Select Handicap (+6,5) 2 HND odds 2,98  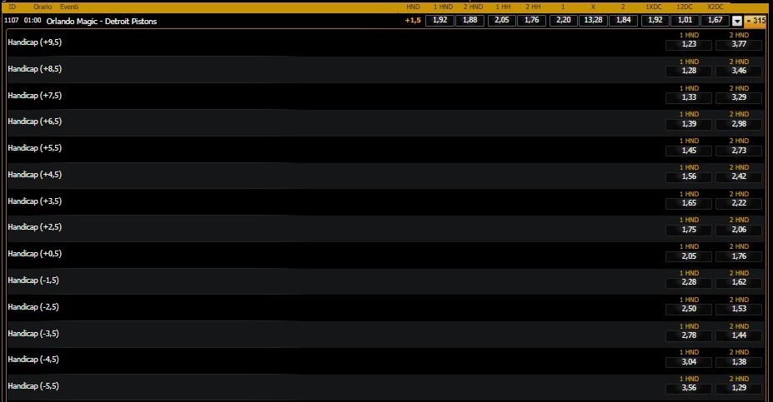coord(739,123)
